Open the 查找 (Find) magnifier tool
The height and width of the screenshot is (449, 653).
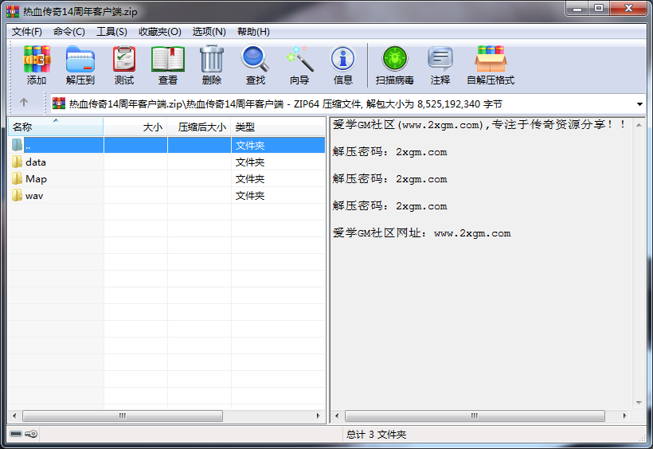click(x=255, y=59)
